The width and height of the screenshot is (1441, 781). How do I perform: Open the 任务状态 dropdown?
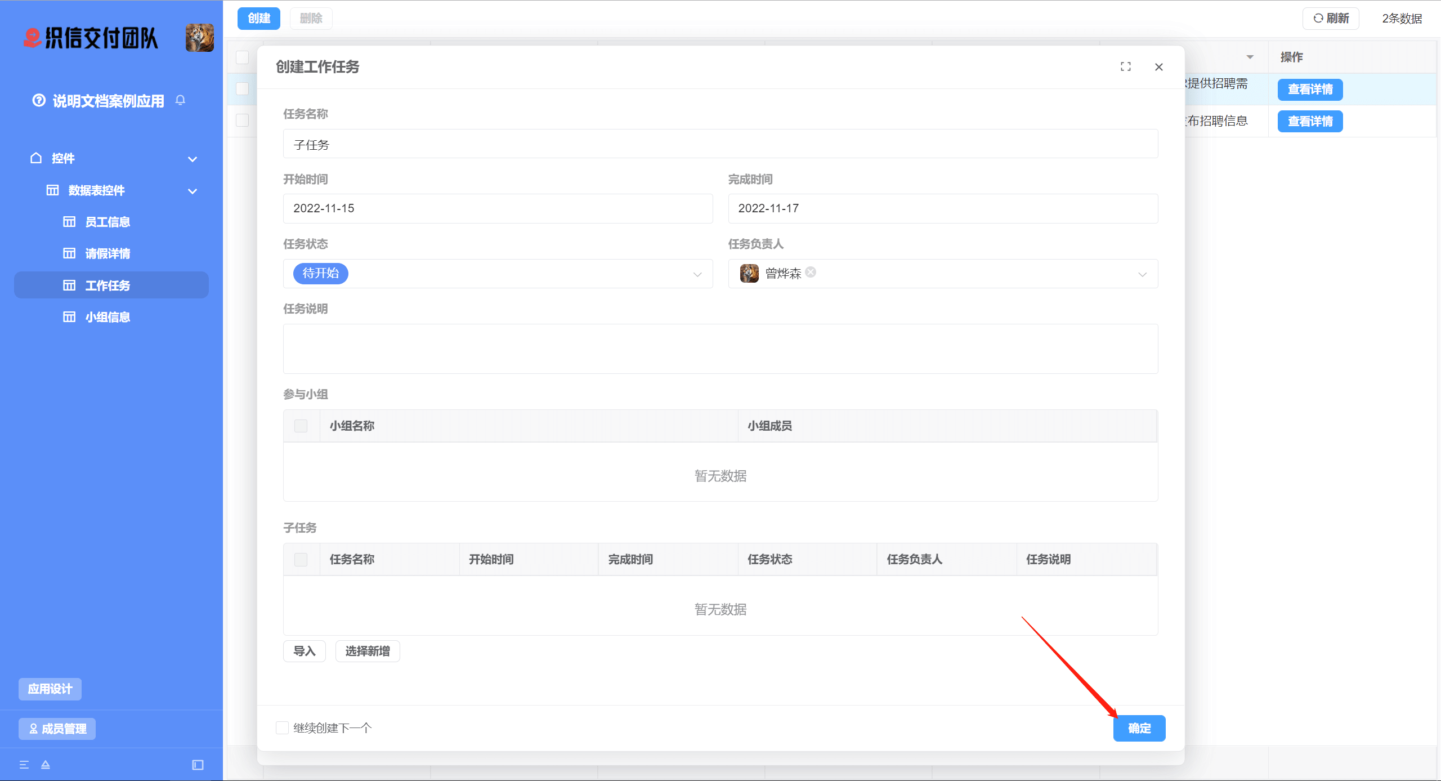click(498, 274)
